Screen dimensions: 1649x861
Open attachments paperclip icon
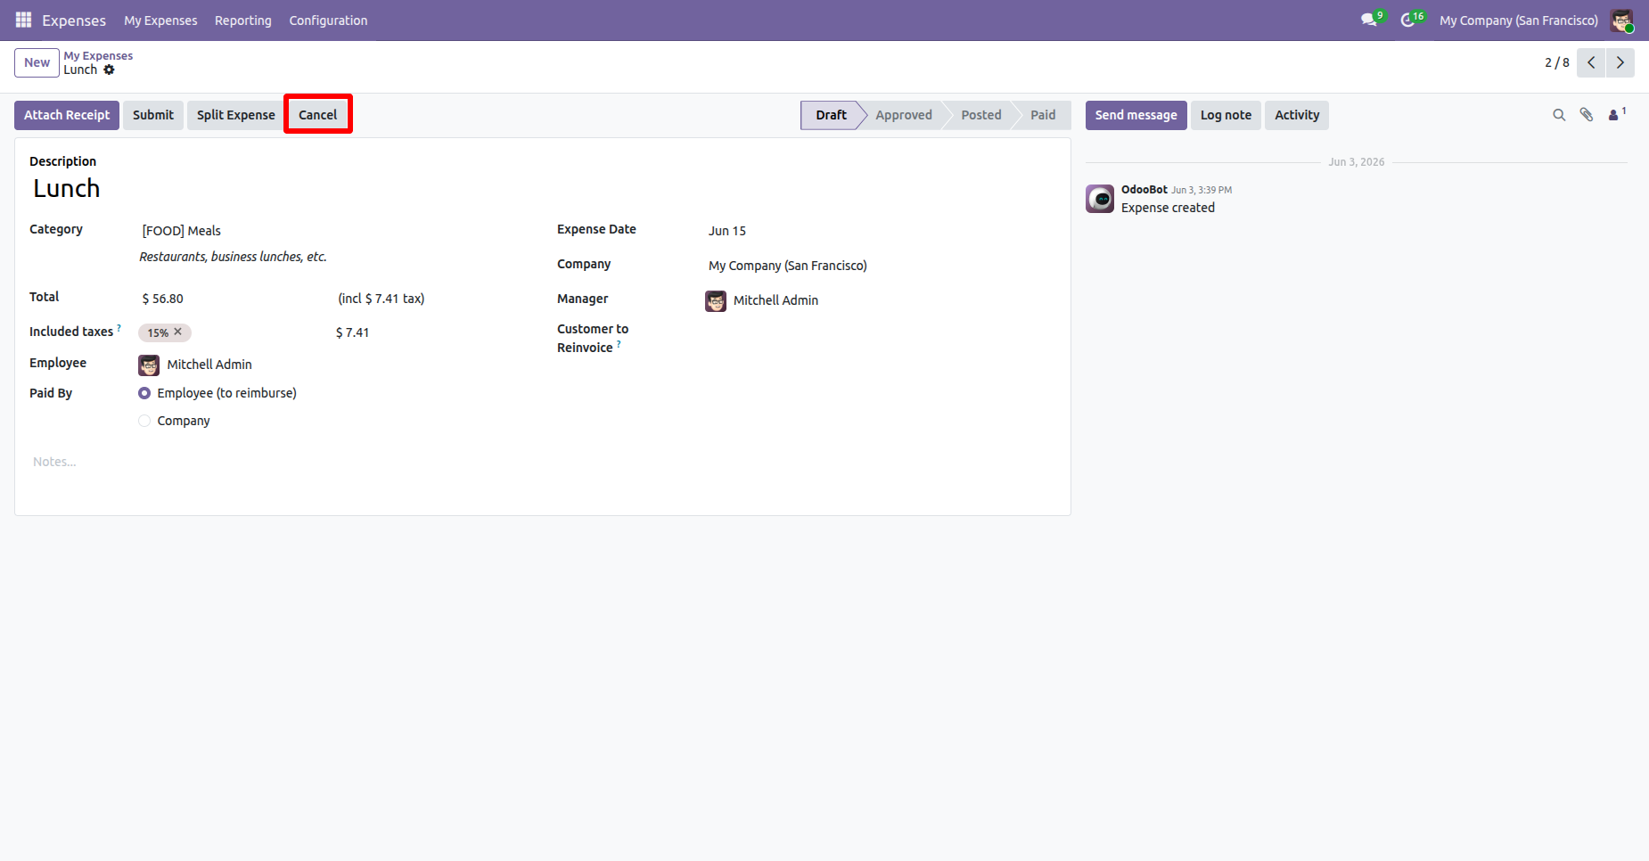click(x=1587, y=115)
